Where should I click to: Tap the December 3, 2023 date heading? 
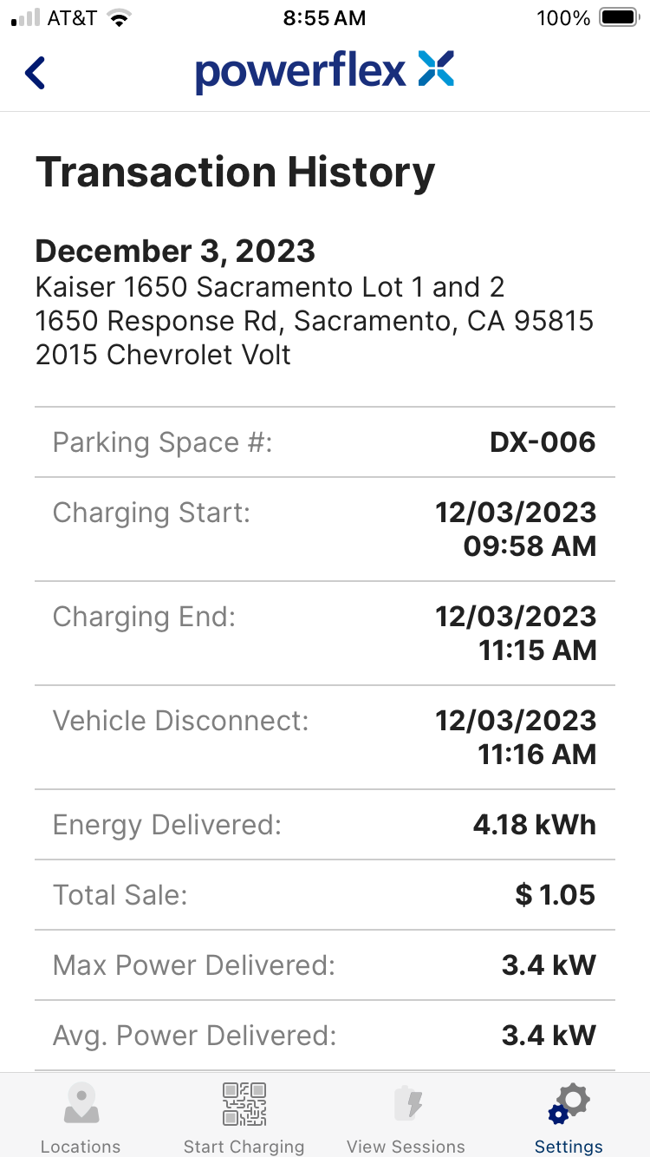(x=175, y=251)
